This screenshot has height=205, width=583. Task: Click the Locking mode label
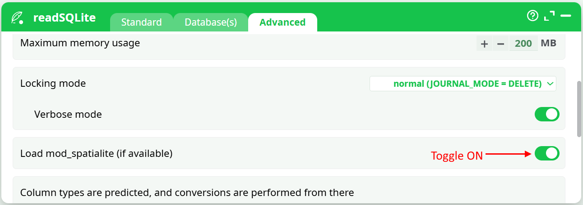coord(53,83)
